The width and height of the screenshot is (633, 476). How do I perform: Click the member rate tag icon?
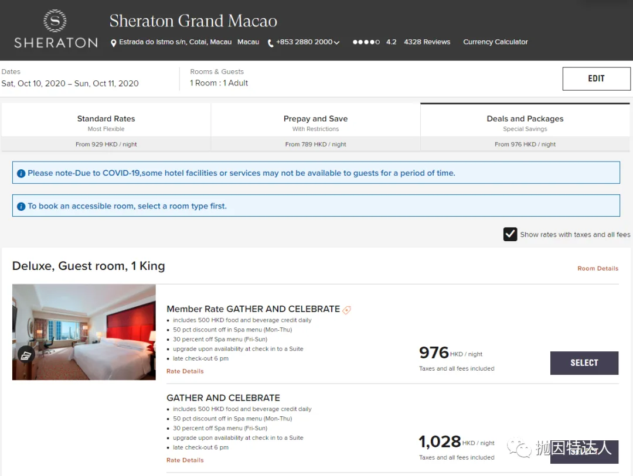pos(347,310)
